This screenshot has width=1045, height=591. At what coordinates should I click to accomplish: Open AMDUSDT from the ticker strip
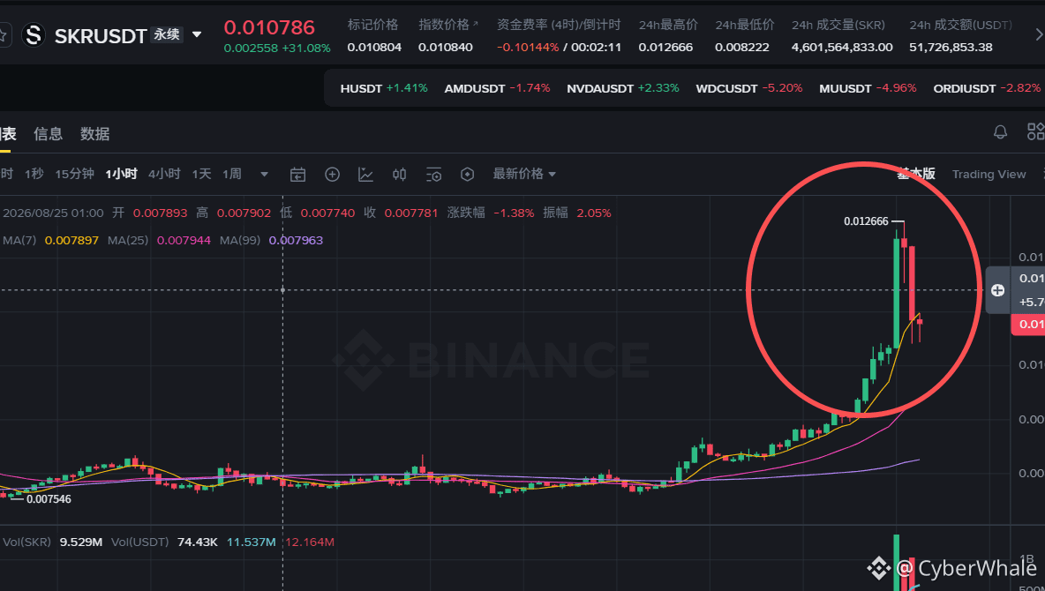tap(497, 88)
